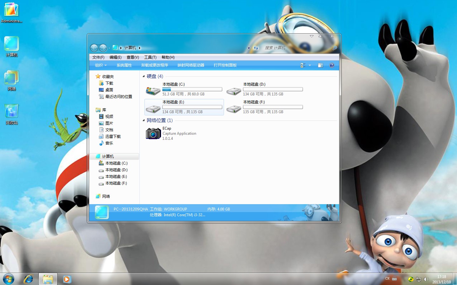457x285 pixels.
Task: Click the C: drive usage bar
Action: tap(192, 89)
